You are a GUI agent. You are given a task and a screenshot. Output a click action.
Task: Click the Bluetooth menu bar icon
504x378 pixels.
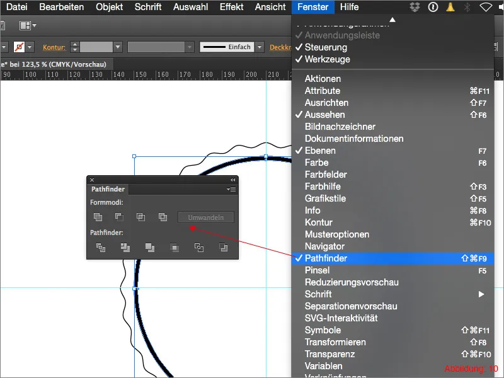(467, 7)
